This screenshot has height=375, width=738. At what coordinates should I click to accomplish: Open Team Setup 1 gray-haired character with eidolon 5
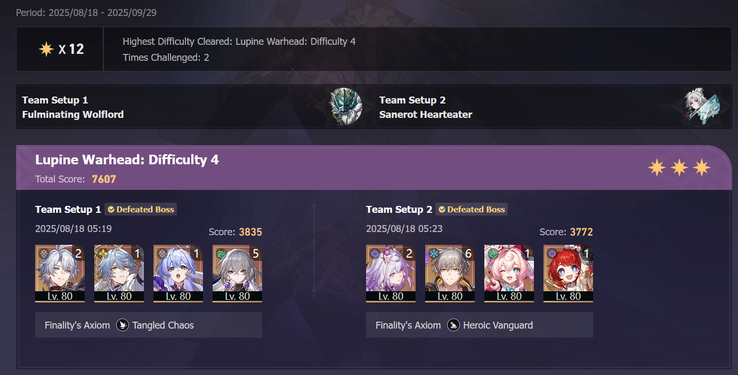click(x=237, y=274)
